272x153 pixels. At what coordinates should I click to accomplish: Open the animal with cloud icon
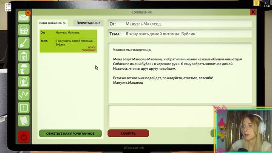point(24,69)
